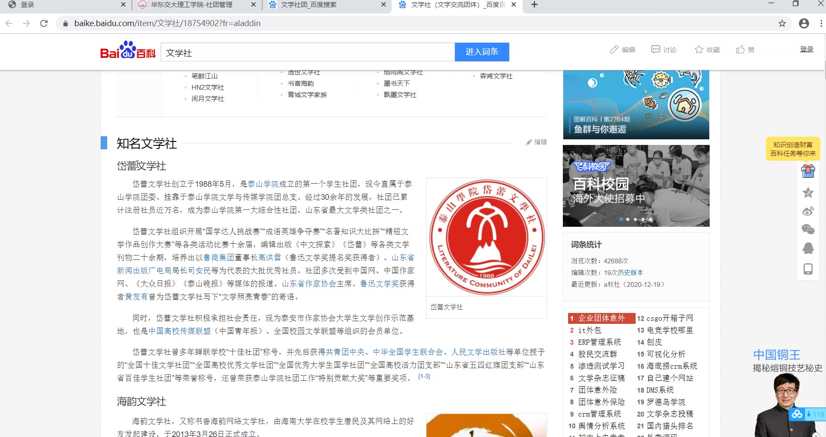Open browser profile account icon
826x437 pixels.
804,24
